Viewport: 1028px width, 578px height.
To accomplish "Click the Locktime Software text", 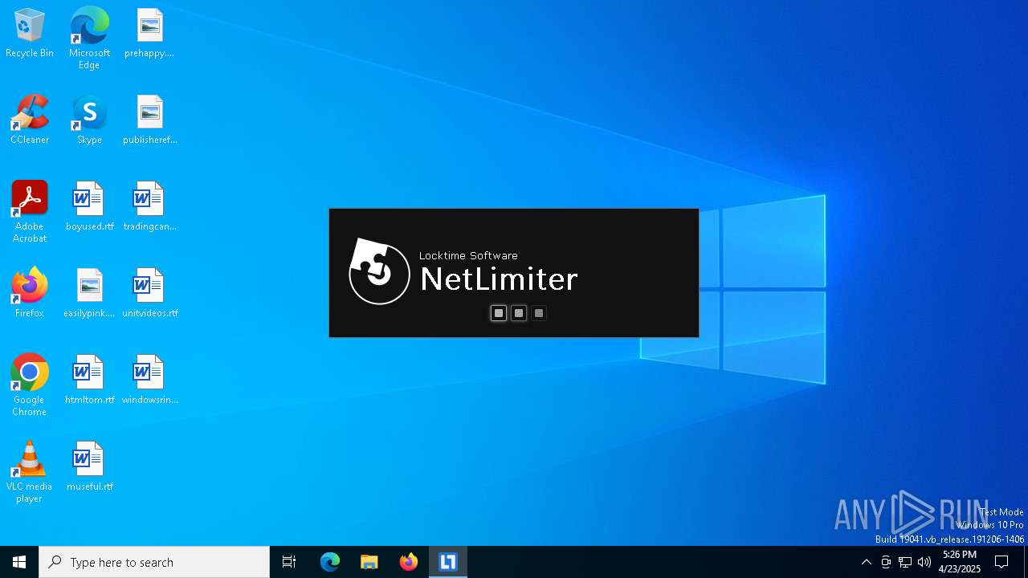I will [468, 255].
